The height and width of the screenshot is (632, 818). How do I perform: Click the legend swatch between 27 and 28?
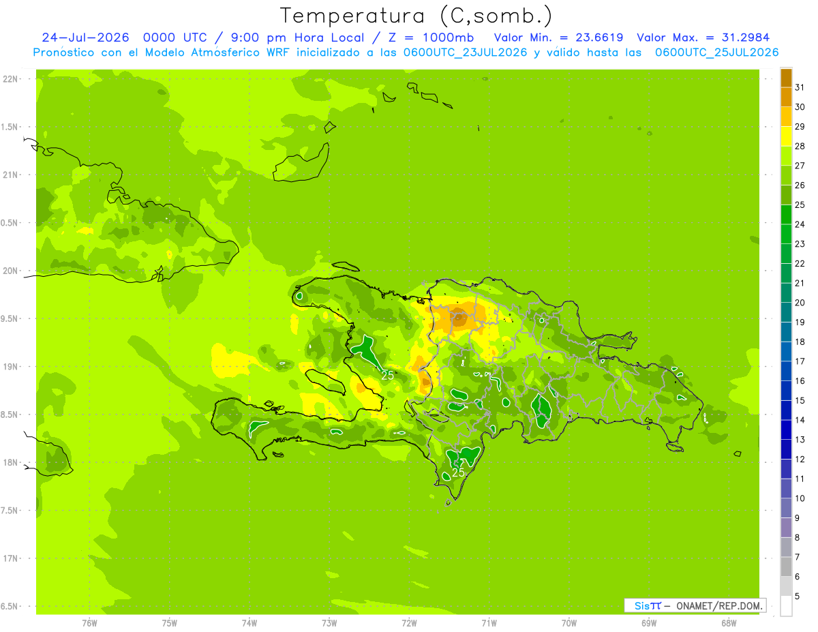786,156
